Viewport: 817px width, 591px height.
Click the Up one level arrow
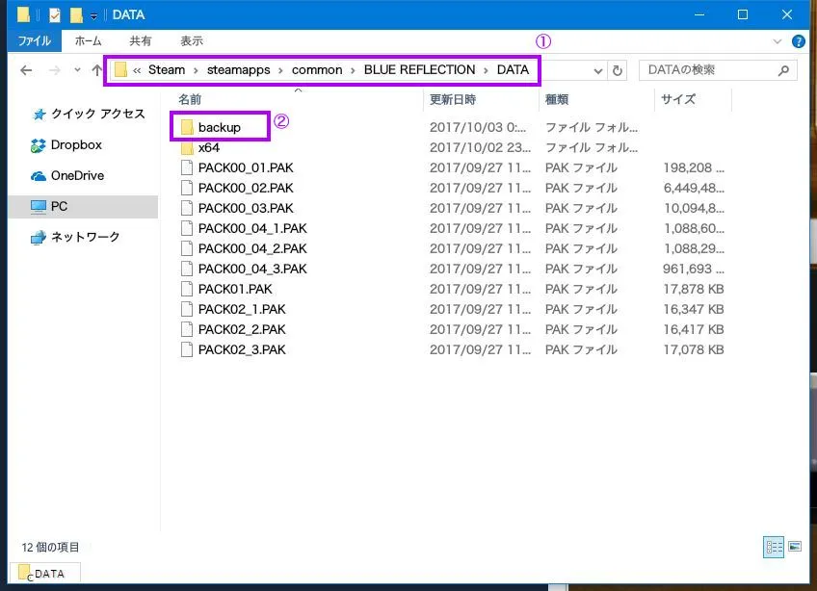(96, 70)
